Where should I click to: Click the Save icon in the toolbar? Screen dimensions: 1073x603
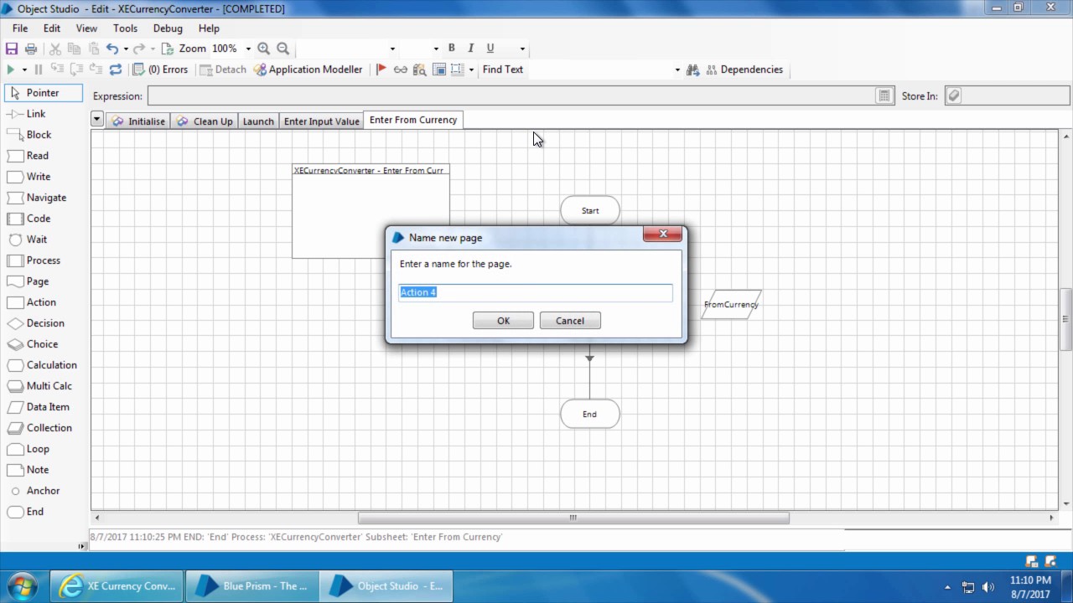(x=12, y=49)
